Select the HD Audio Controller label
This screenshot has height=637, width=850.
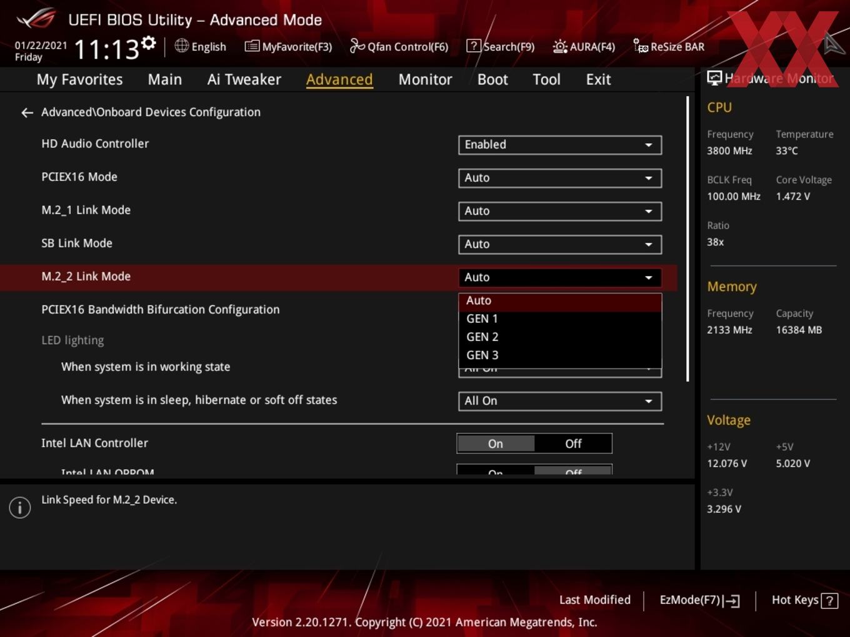[x=95, y=144]
